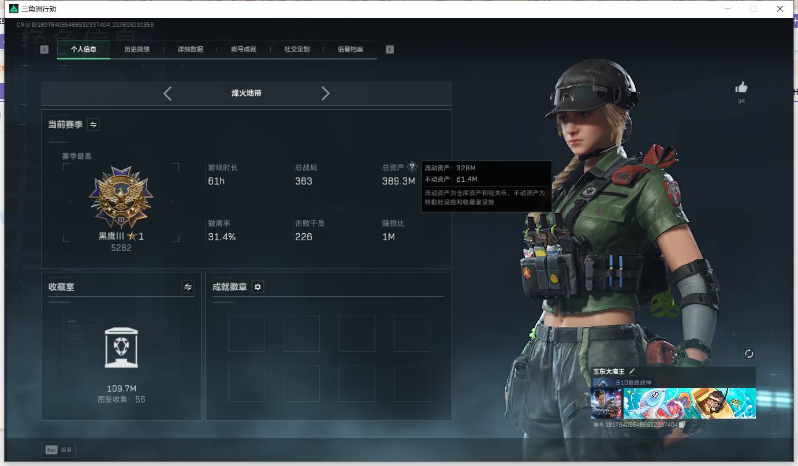Click the collection value 109.7M

pos(121,389)
